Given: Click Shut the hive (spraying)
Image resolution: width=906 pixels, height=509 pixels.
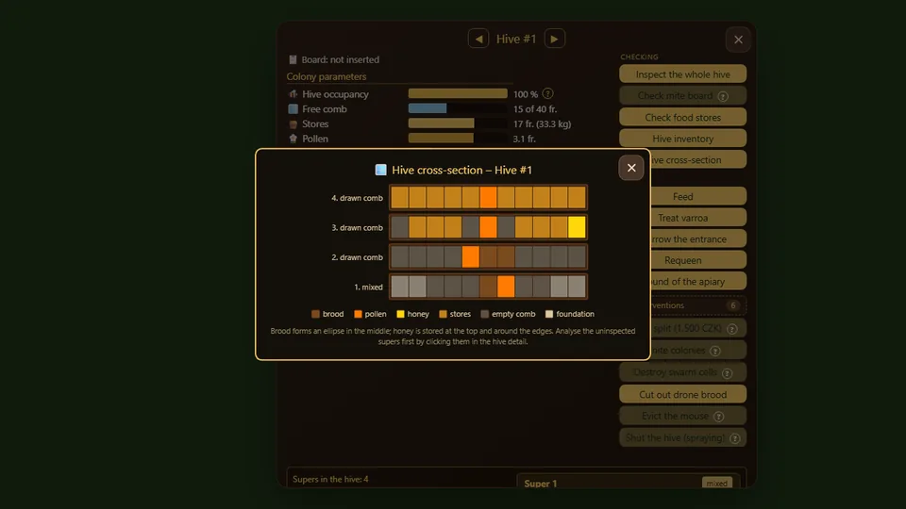Looking at the screenshot, I should [x=682, y=437].
